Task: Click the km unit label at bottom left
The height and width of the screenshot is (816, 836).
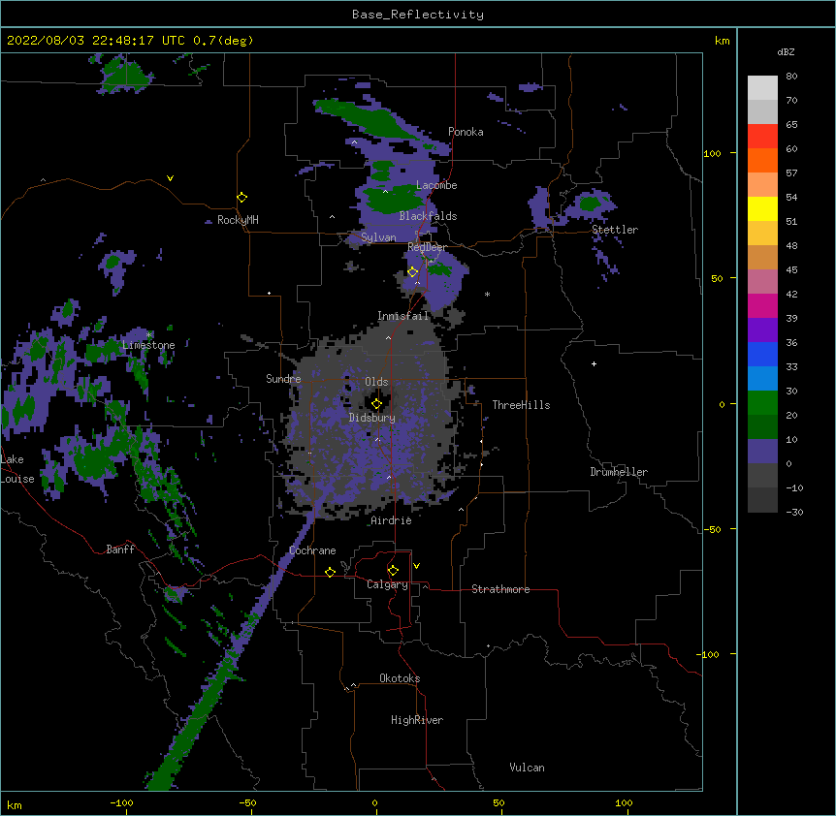Action: point(15,804)
